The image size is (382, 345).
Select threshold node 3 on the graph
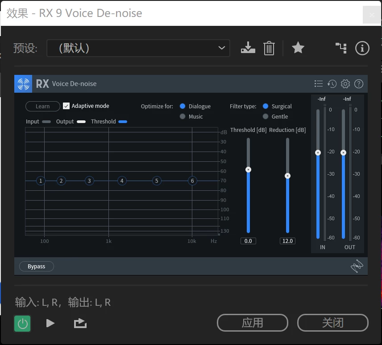89,181
